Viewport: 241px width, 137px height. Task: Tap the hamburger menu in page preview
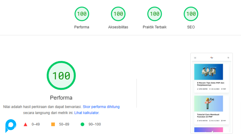pyautogui.click(x=195, y=58)
